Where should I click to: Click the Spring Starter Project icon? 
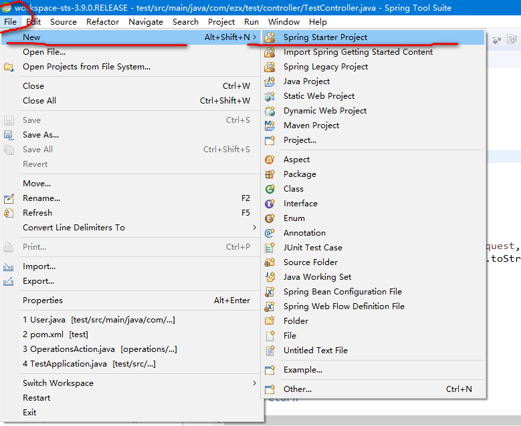coord(270,37)
